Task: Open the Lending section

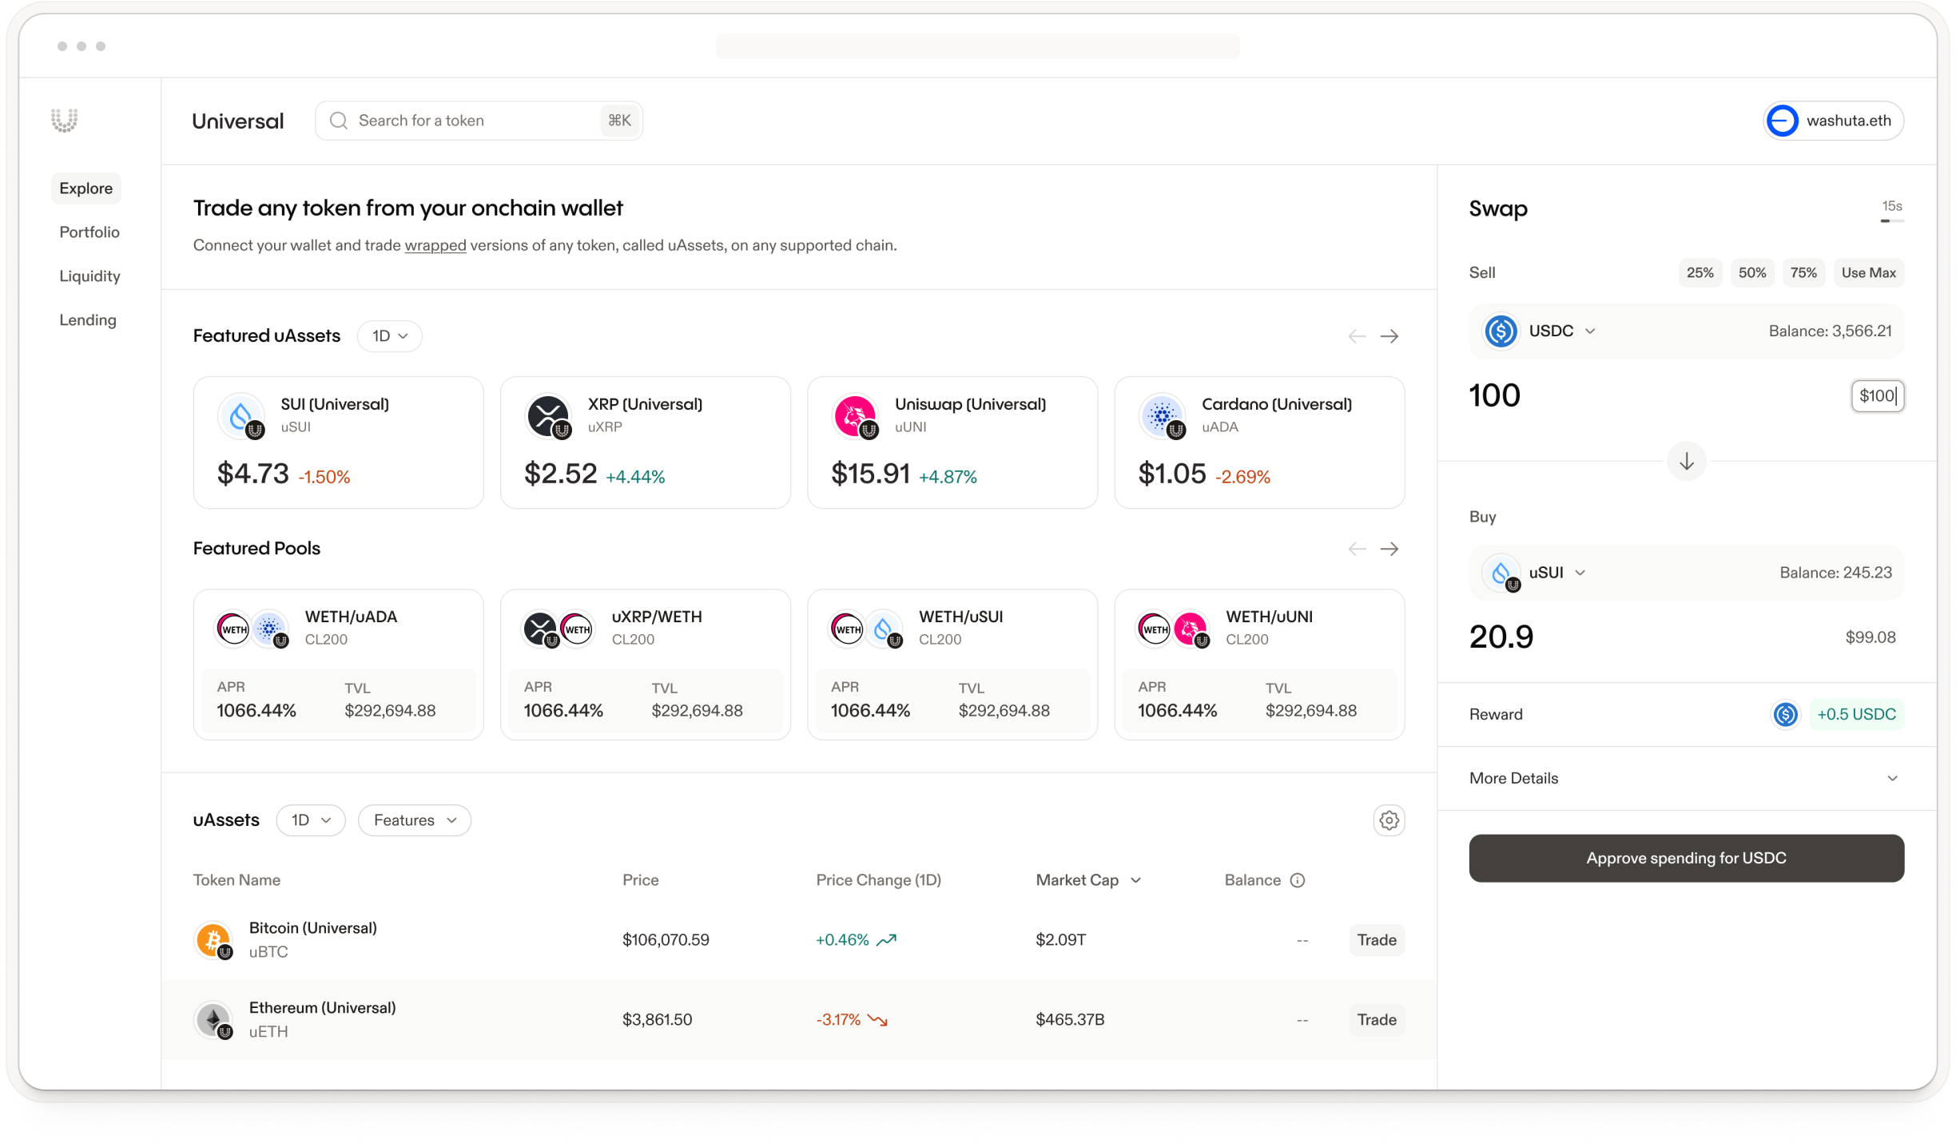Action: pos(88,319)
